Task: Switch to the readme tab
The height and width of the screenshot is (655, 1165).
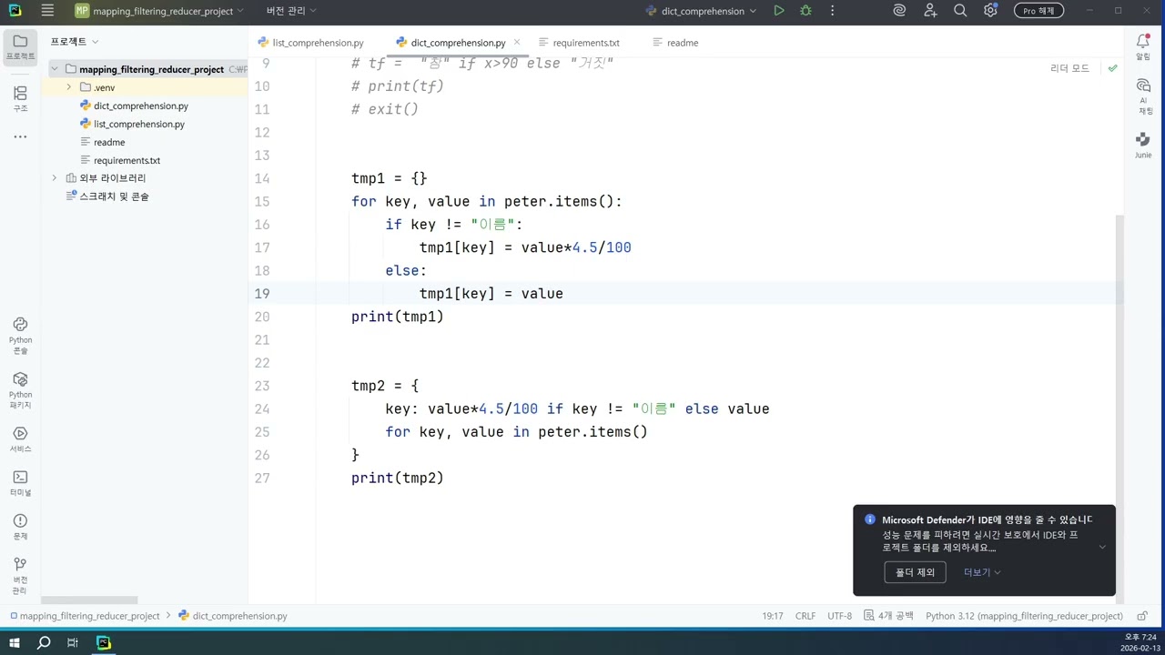Action: (x=675, y=43)
